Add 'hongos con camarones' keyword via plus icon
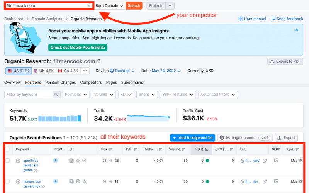 pyautogui.click(x=18, y=181)
